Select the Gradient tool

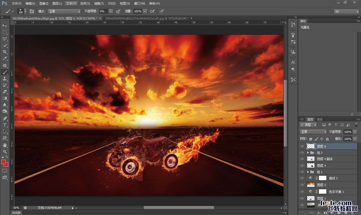[x=5, y=98]
